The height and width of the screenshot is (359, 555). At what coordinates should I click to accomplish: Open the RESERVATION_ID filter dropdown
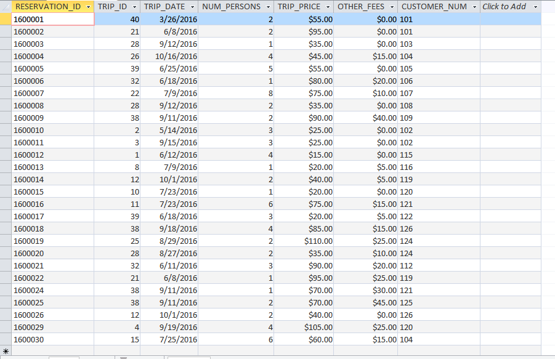point(87,7)
